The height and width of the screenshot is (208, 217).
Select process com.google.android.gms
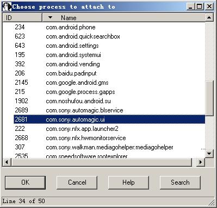[x=109, y=83]
